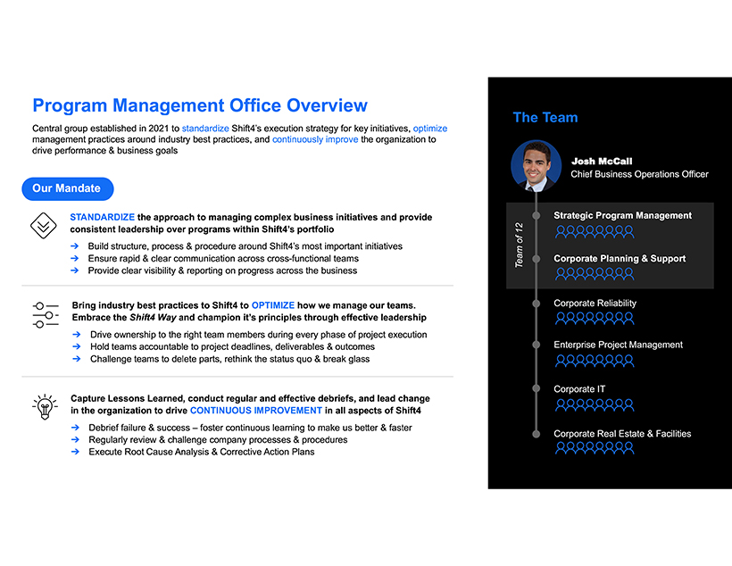Click timeline dot next to Corporate IT
The height and width of the screenshot is (566, 732).
[537, 388]
